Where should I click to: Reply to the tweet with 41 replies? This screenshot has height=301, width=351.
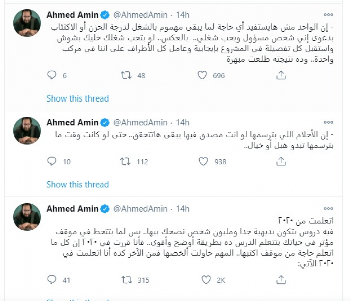coord(52,279)
